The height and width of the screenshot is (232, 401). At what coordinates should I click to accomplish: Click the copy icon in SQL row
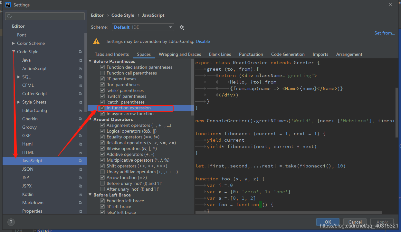coord(80,77)
